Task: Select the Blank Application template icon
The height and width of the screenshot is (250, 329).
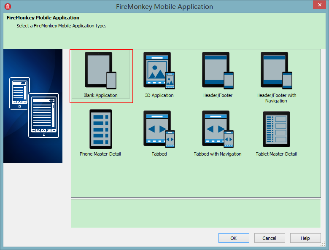Action: 100,70
